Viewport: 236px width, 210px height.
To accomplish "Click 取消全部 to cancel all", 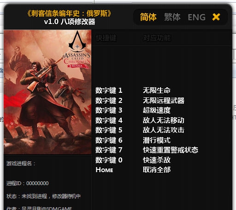I will [157, 170].
